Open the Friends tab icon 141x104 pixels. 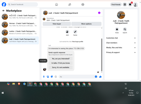(x=70, y=4)
